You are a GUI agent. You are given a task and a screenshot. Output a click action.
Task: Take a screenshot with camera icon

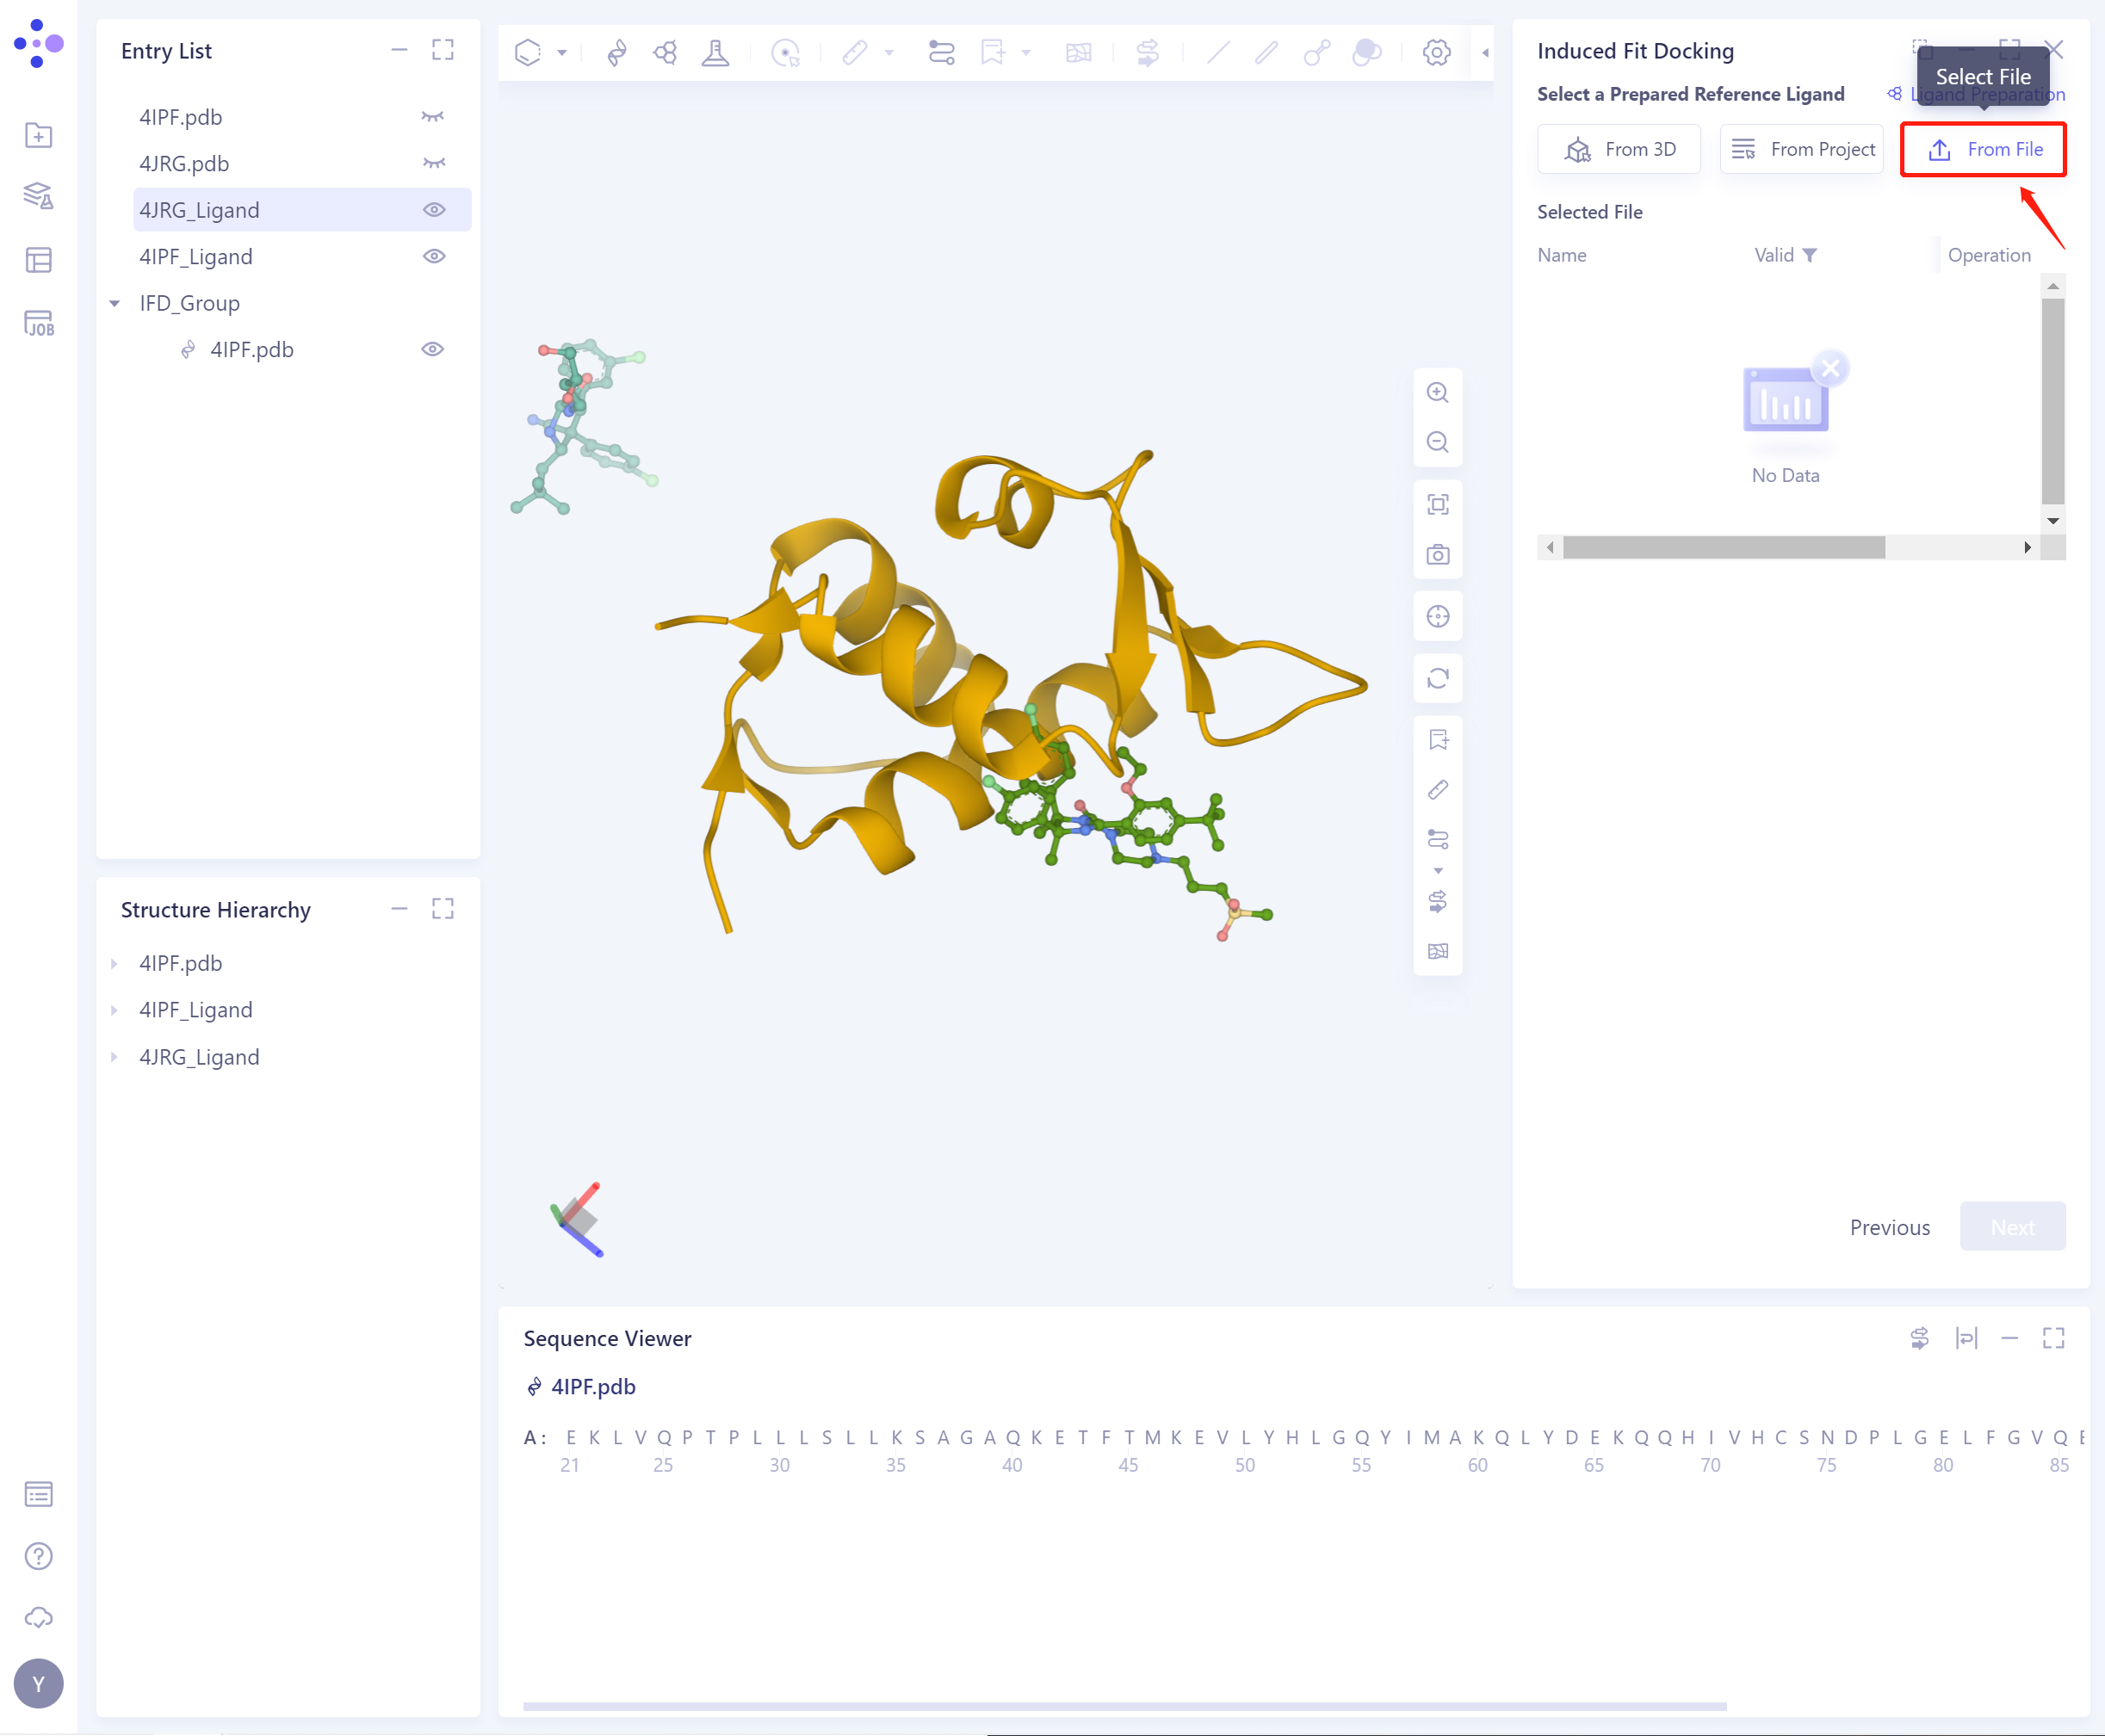pos(1437,555)
